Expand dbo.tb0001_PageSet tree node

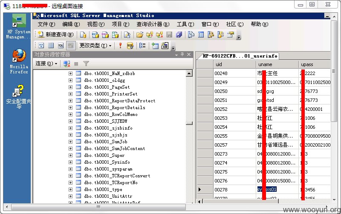(x=70, y=87)
